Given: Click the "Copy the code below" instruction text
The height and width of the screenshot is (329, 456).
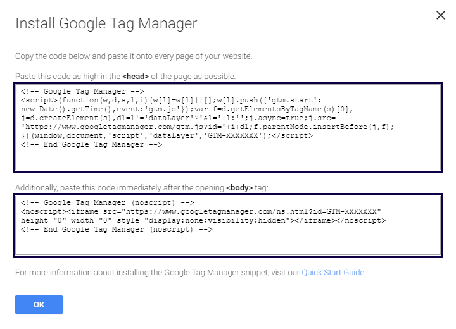Looking at the screenshot, I should click(134, 56).
